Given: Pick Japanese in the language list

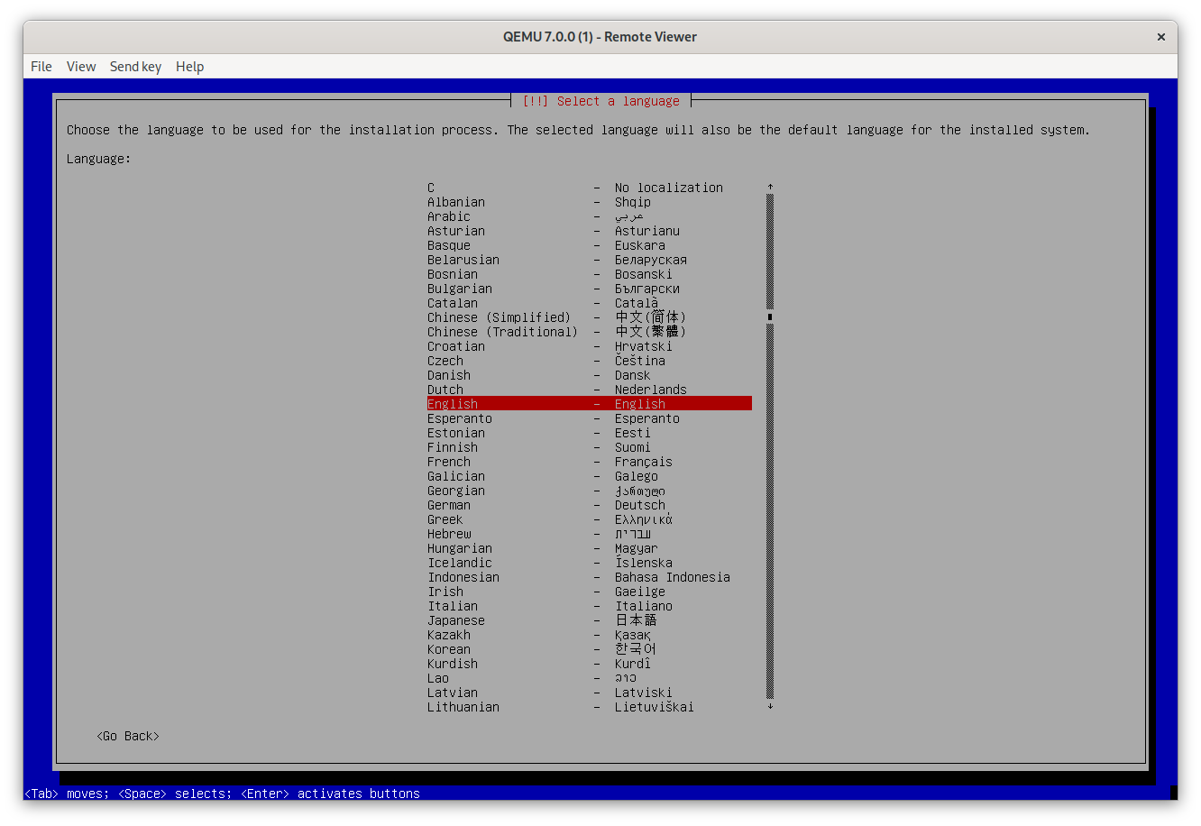Looking at the screenshot, I should pos(588,620).
